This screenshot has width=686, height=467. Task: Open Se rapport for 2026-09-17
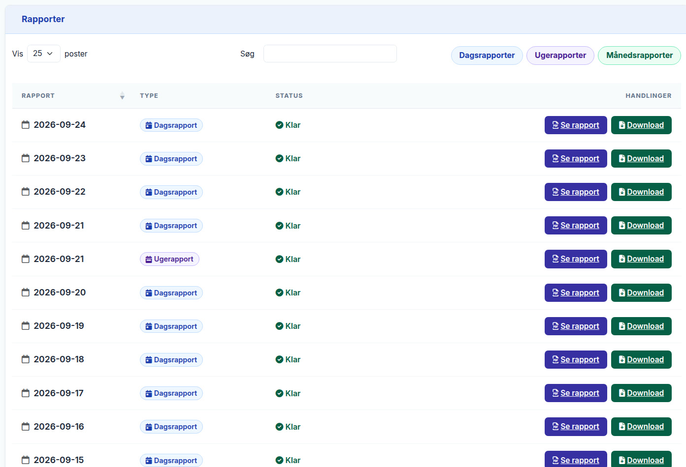click(x=576, y=393)
